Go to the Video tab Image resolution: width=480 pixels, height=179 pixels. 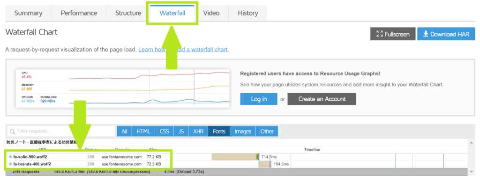(x=211, y=13)
